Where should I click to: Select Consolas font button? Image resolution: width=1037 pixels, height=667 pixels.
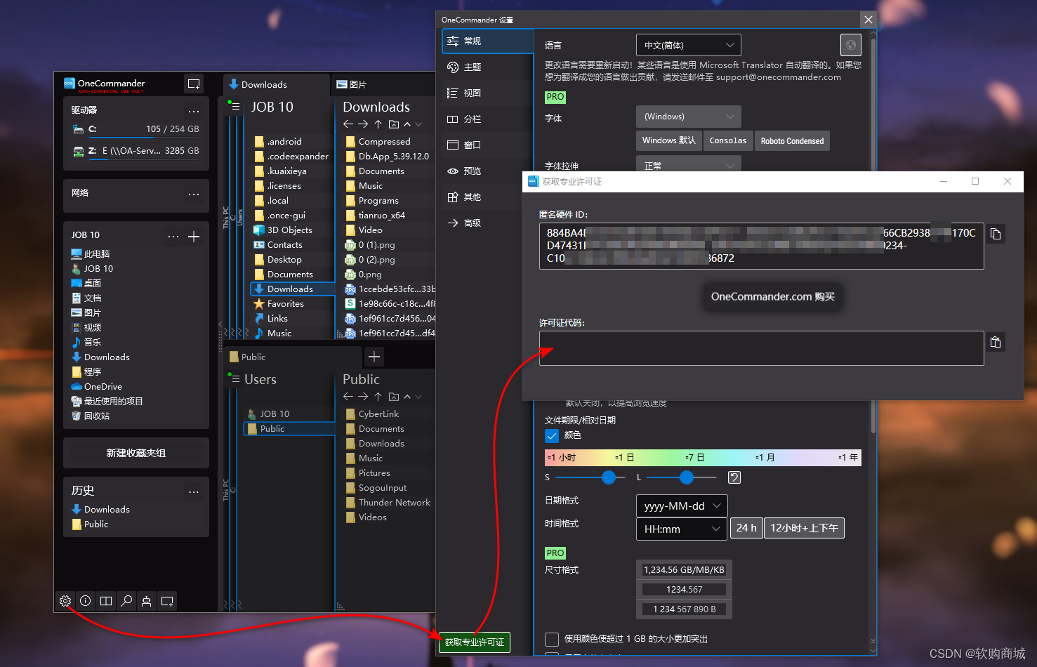(728, 140)
